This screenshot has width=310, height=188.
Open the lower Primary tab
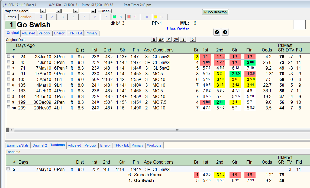[137, 145]
